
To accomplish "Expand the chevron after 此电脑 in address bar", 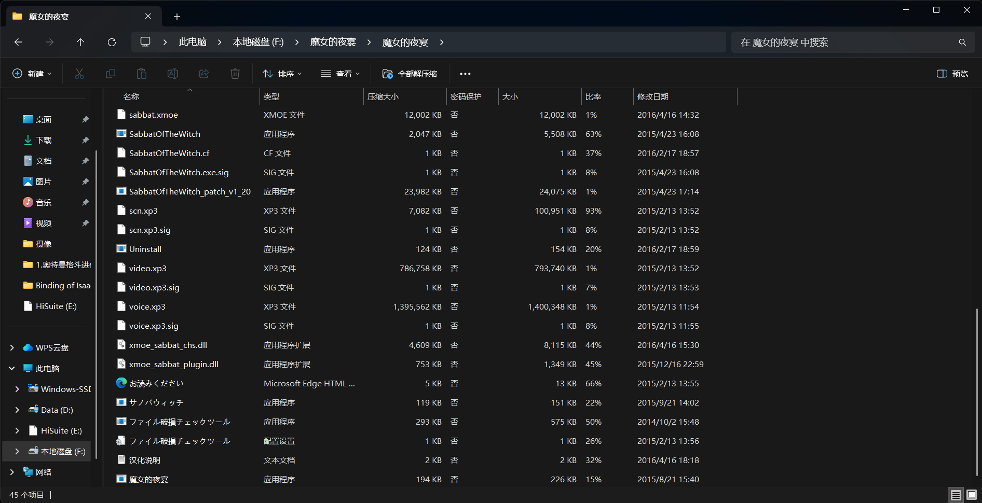I will pos(220,42).
